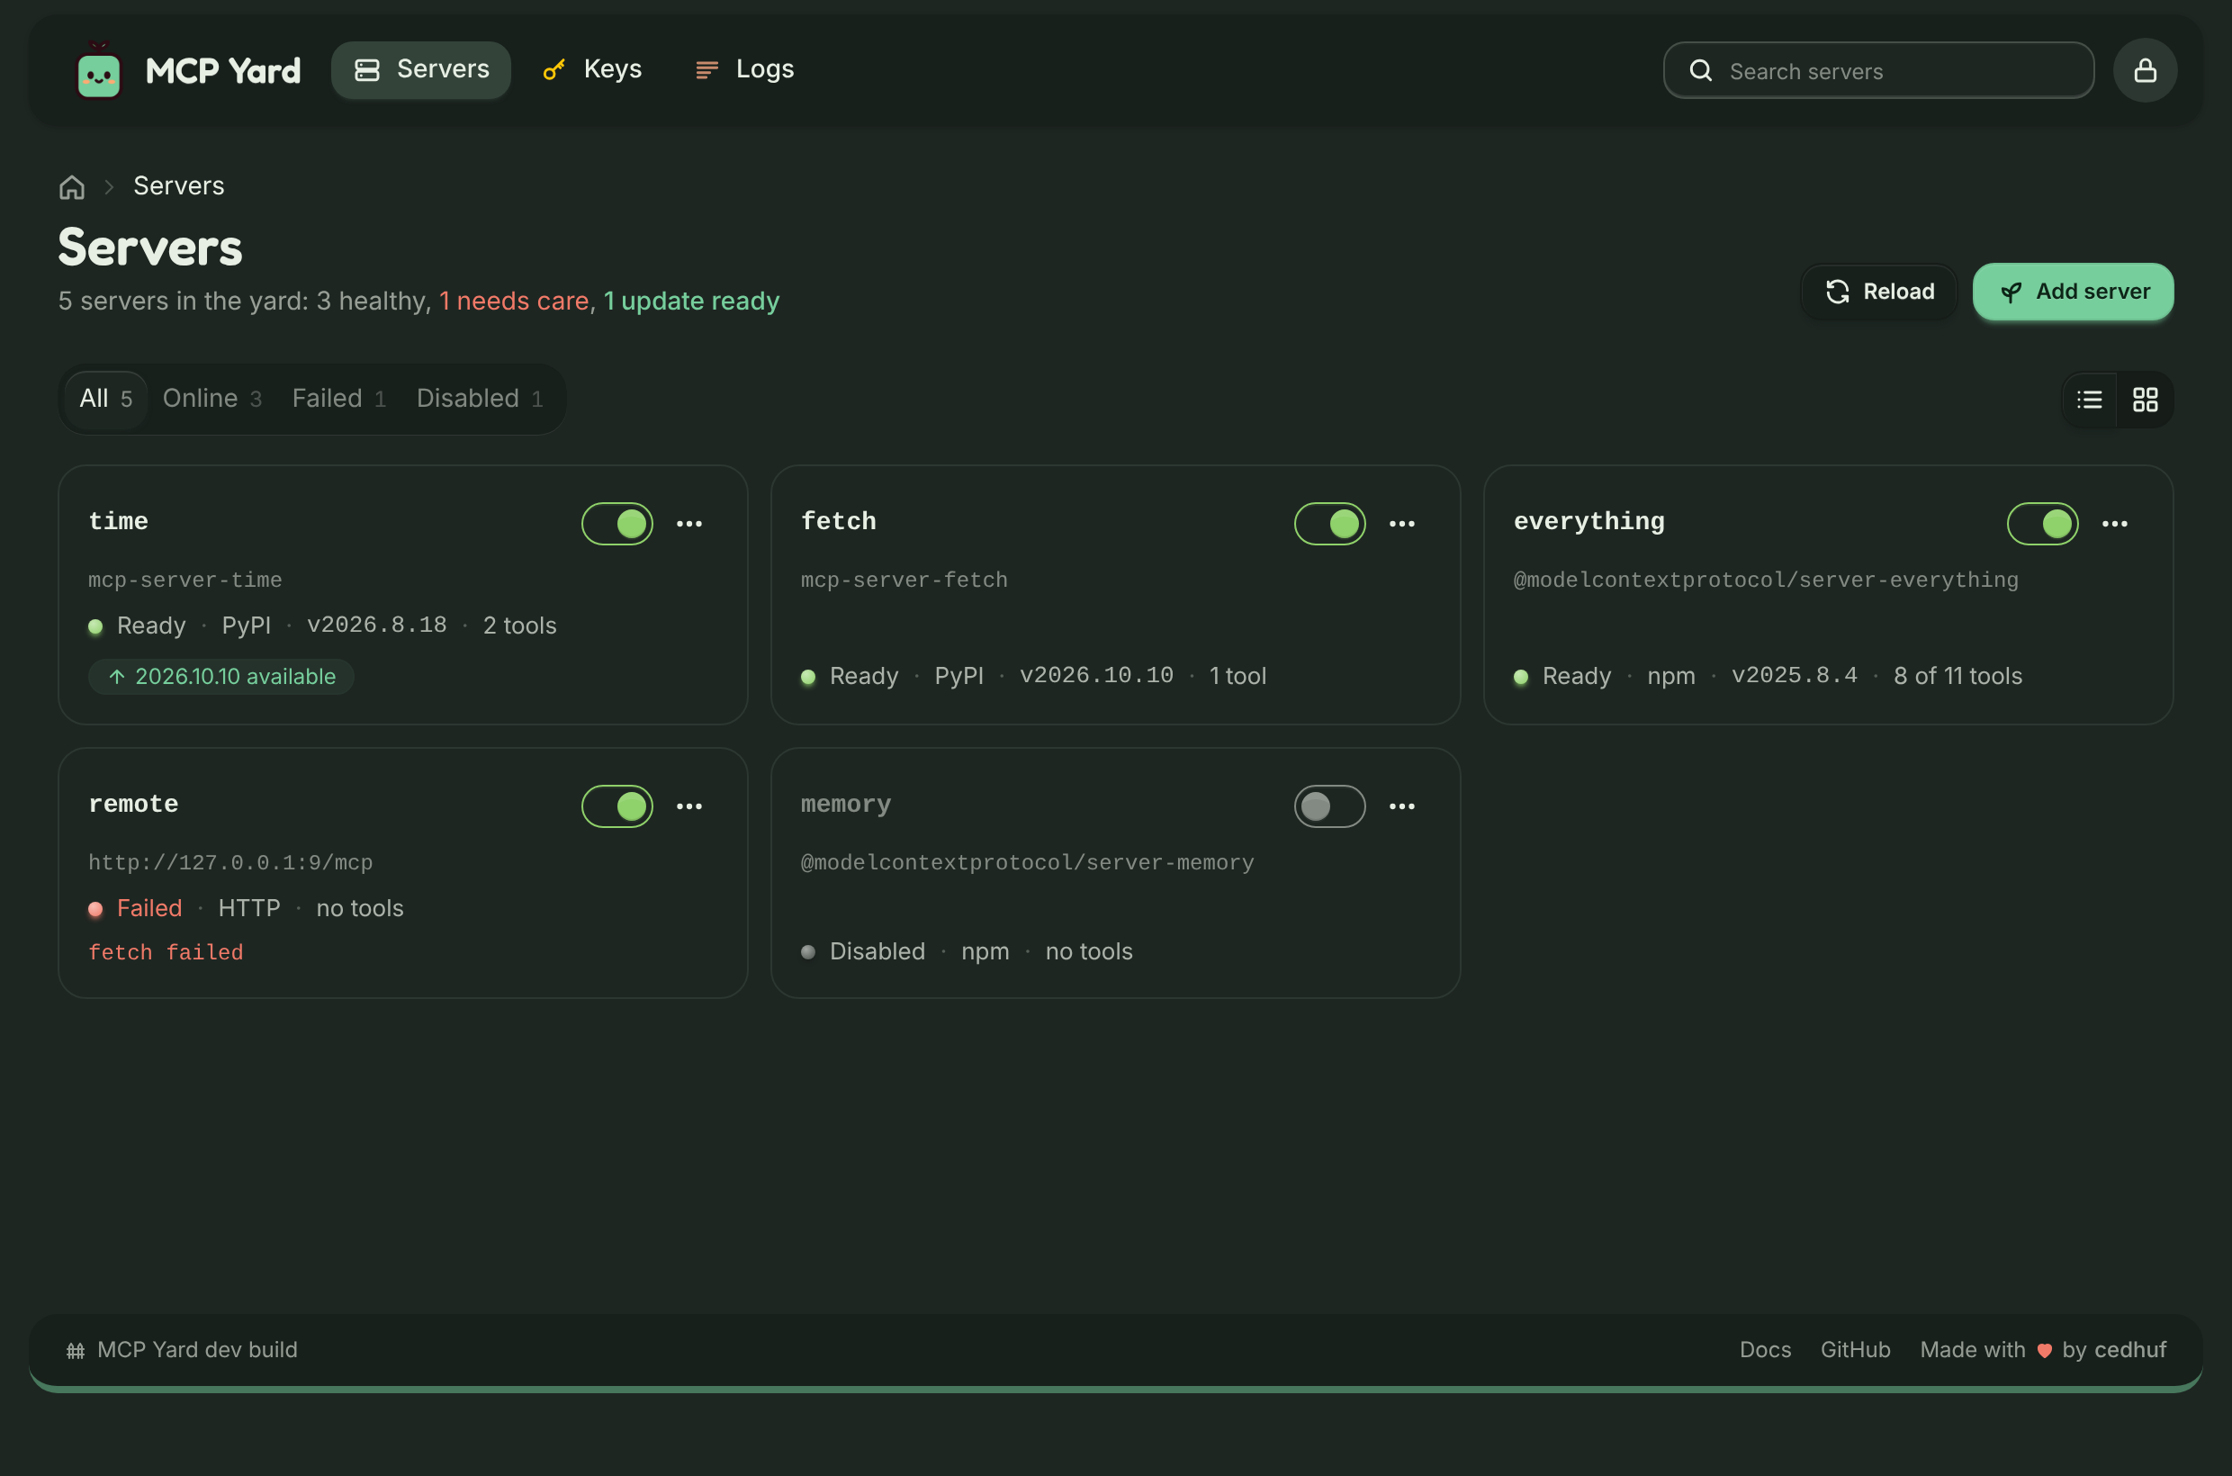This screenshot has height=1476, width=2232.
Task: Switch to grid view layout
Action: pos(2145,400)
